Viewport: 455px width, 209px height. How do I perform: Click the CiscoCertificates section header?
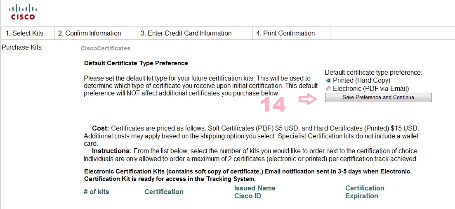tap(106, 49)
